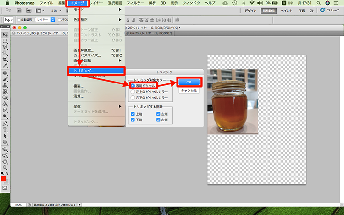Screen dimensions: 344x215
Task: Select the Rectangular Marquee tool
Action: (x=5, y=41)
